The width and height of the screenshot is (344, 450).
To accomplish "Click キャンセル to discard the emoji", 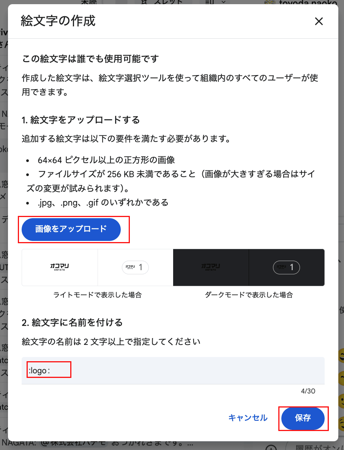I will tap(248, 418).
